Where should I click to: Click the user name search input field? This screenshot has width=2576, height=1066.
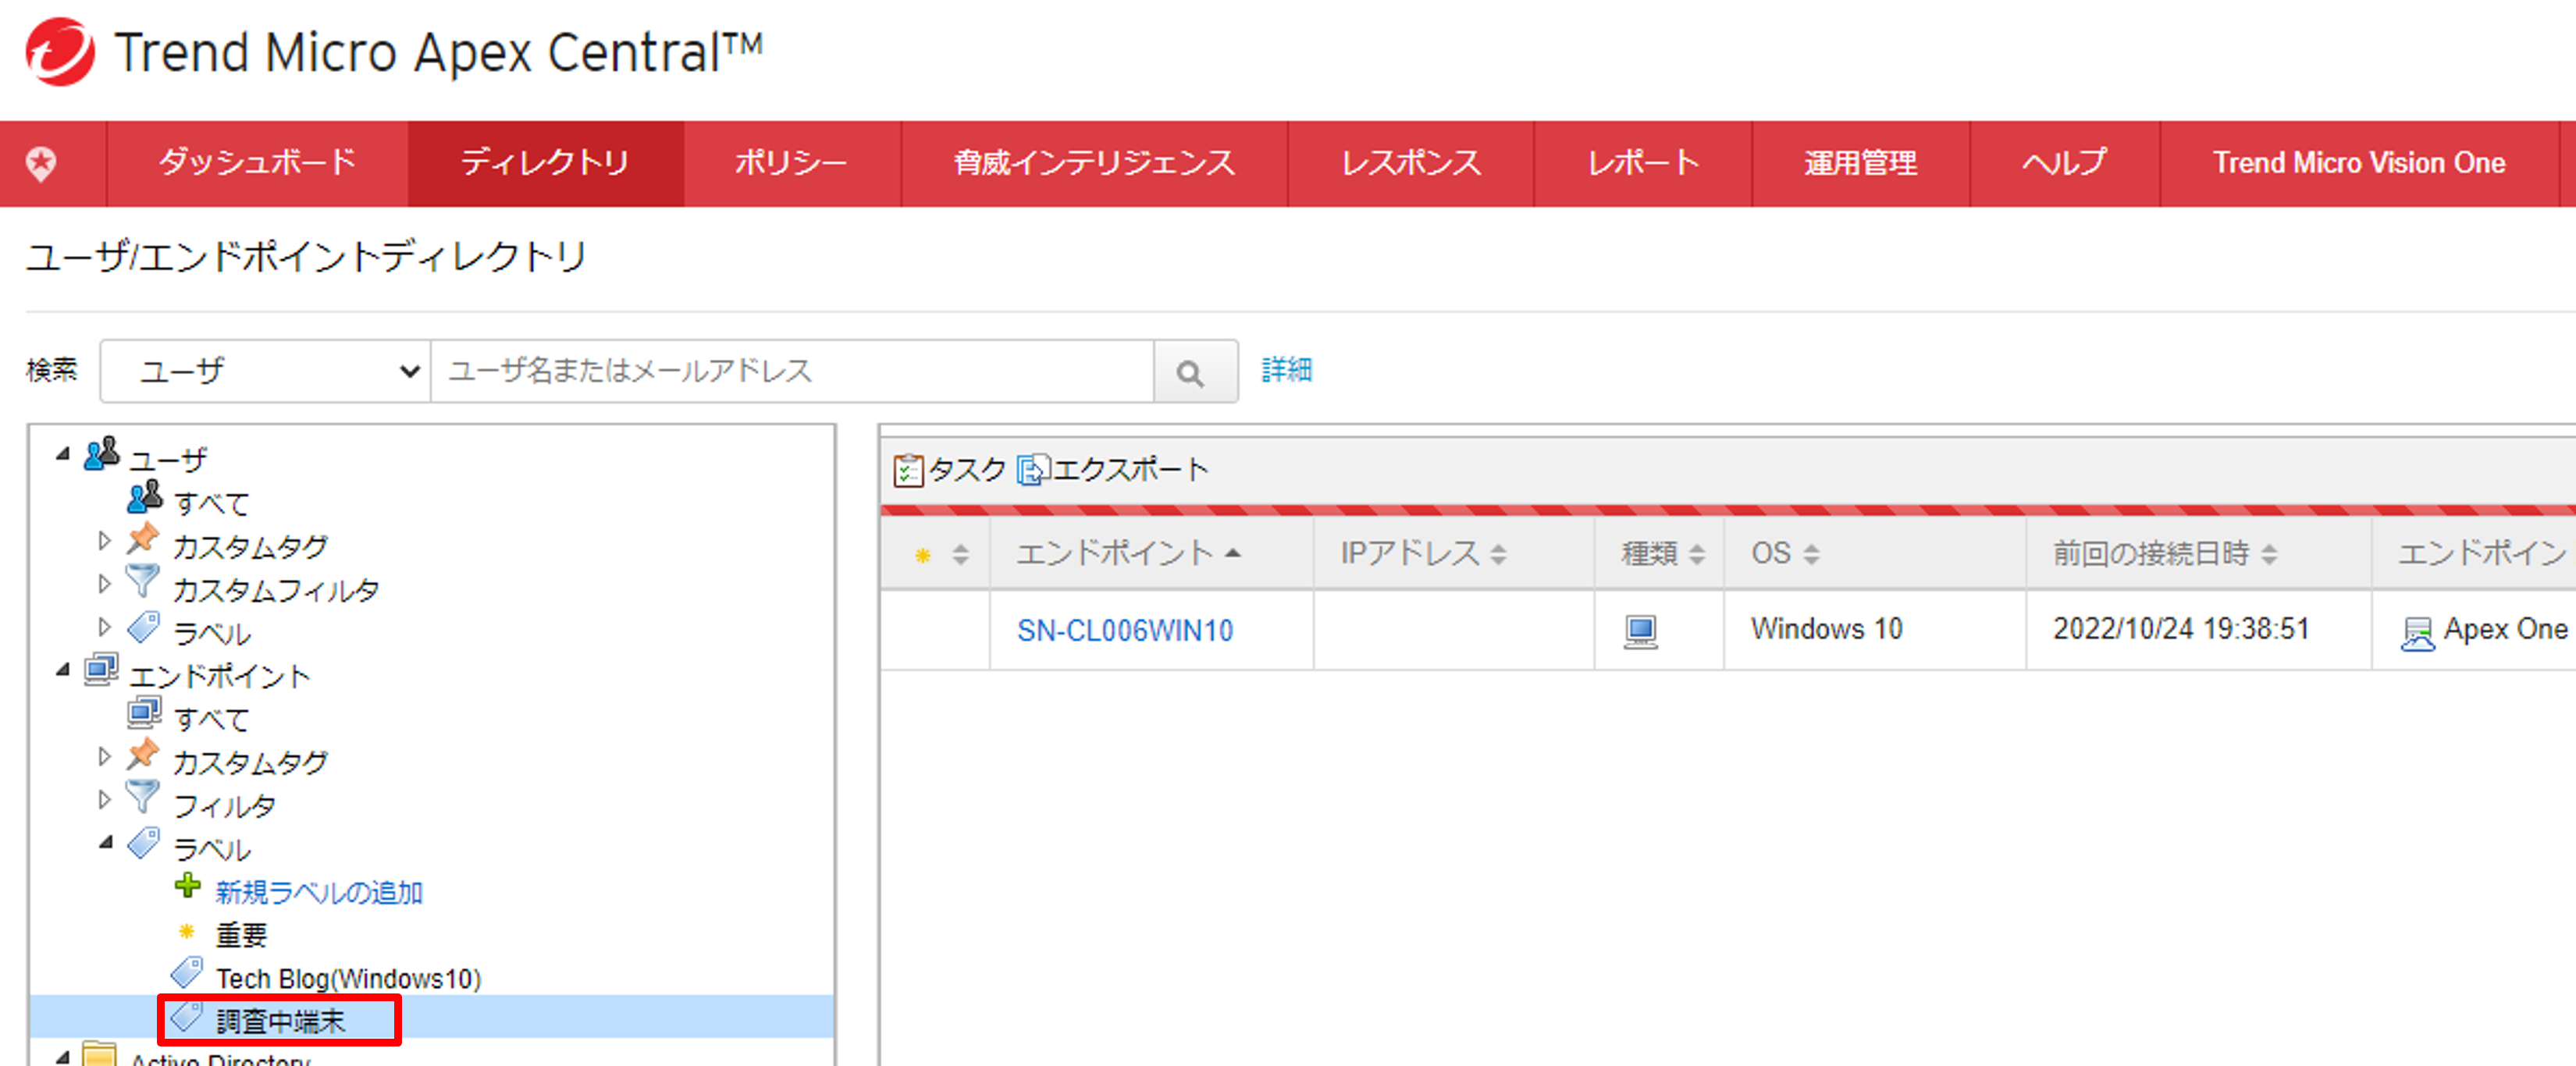pos(790,372)
